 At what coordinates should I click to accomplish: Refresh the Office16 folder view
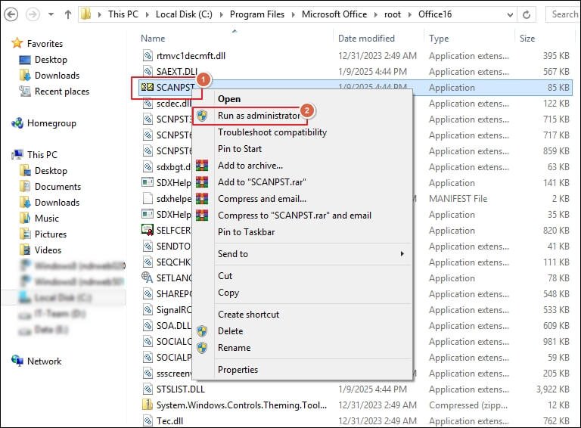[x=527, y=15]
